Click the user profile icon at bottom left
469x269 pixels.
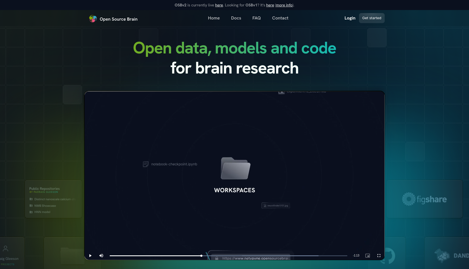pyautogui.click(x=5, y=248)
